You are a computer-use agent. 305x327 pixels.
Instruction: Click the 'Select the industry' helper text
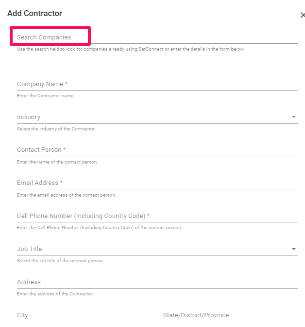[x=56, y=129]
